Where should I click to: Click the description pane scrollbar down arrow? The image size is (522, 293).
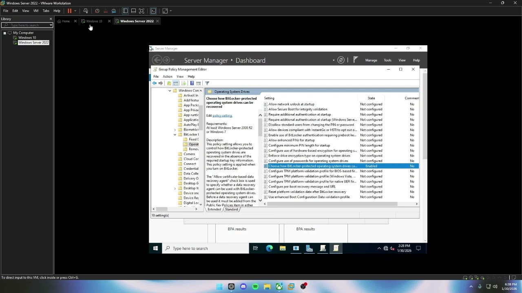point(260,200)
